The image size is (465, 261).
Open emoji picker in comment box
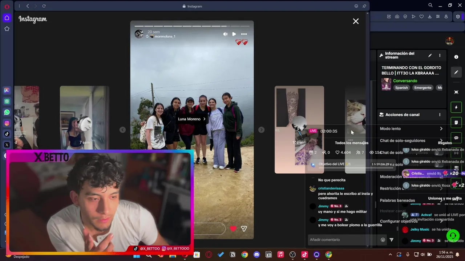[x=383, y=240]
